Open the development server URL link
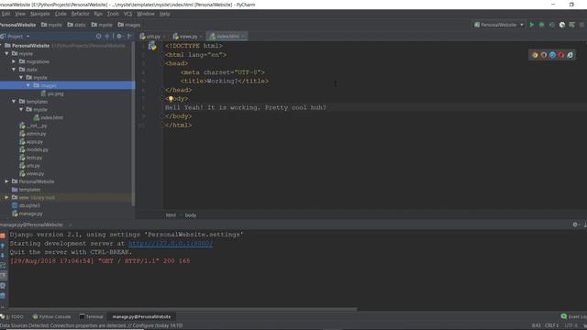This screenshot has height=330, width=587. tap(171, 244)
